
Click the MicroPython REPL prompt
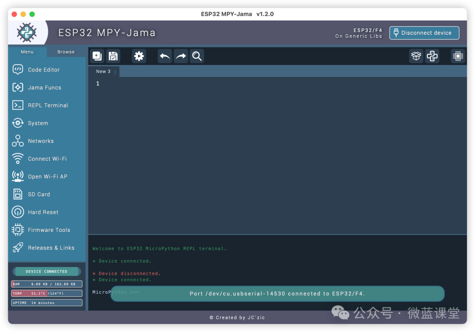click(115, 292)
